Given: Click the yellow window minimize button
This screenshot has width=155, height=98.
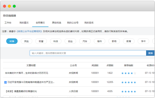Looking at the screenshot, I should [10, 6].
